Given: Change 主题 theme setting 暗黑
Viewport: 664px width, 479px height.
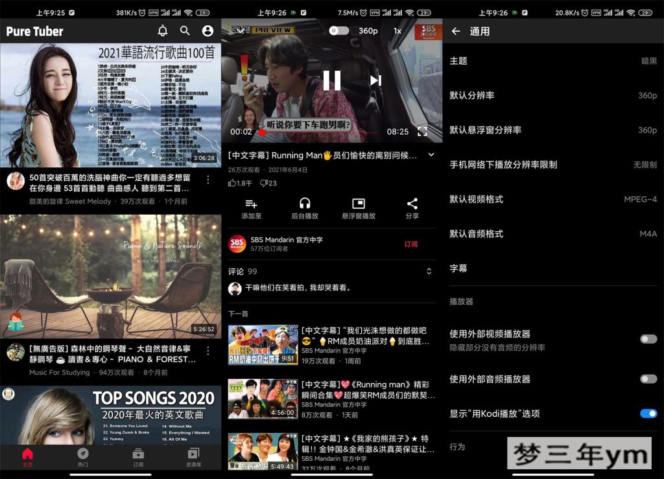Looking at the screenshot, I should [553, 61].
